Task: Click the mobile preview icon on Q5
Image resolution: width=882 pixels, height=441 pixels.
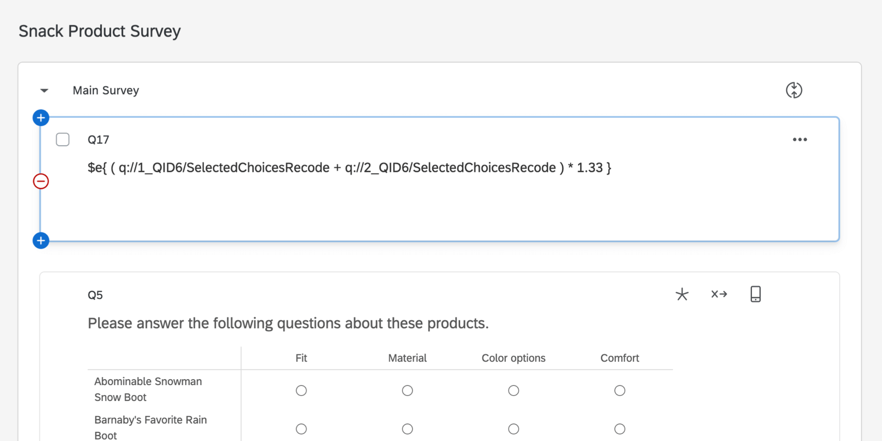Action: [x=755, y=294]
